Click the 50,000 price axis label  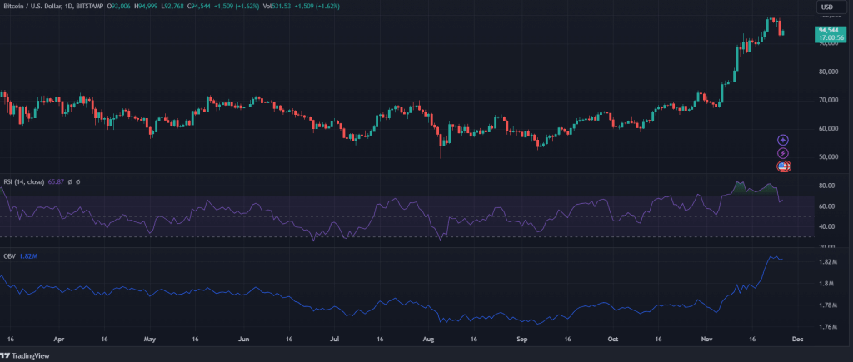point(827,157)
